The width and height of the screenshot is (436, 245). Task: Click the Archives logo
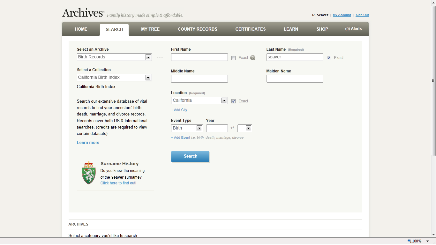pos(83,13)
